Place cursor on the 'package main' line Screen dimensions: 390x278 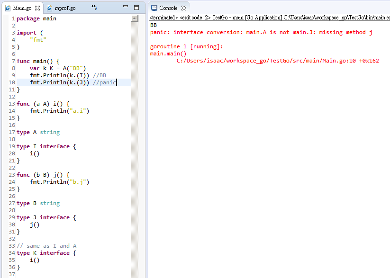pos(36,18)
